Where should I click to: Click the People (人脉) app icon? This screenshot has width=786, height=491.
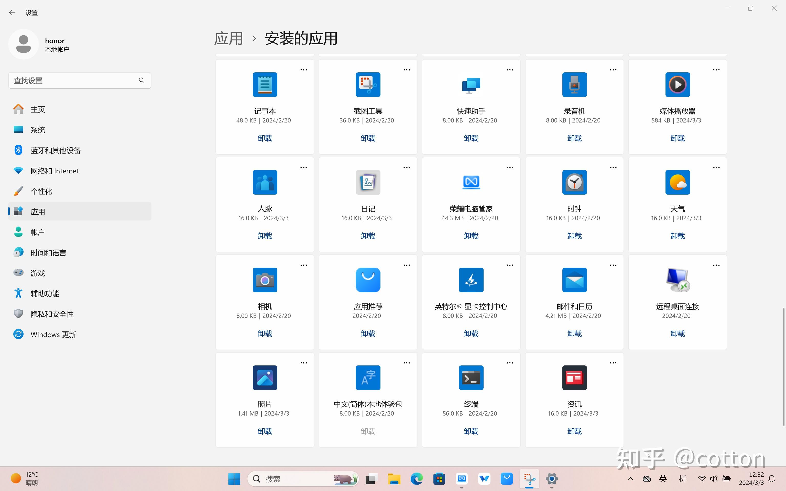click(x=265, y=182)
